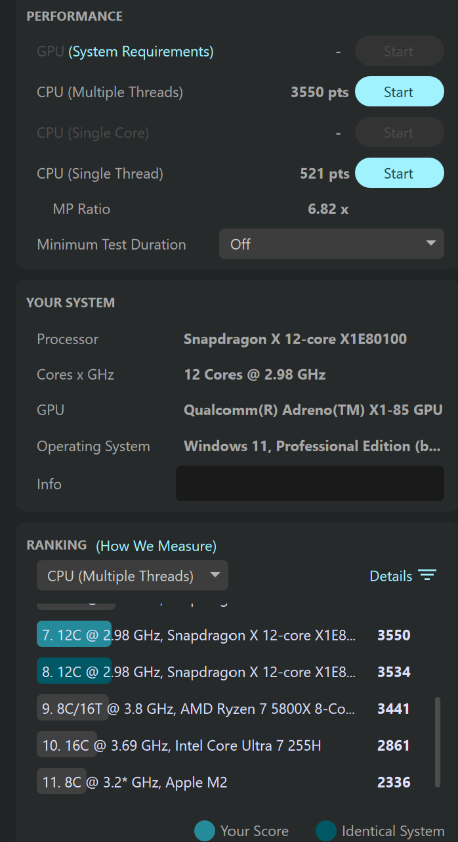Click the MP Ratio value 6.82 x

(x=328, y=209)
